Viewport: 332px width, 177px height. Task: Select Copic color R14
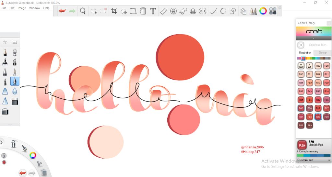(326, 91)
